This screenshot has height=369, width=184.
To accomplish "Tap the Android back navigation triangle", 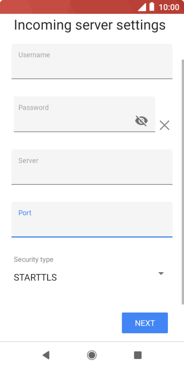I will (x=46, y=355).
